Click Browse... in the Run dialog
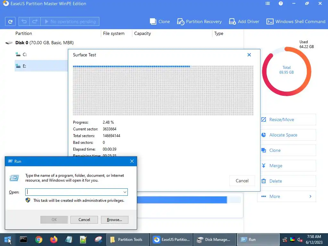The image size is (328, 246). coord(114,220)
